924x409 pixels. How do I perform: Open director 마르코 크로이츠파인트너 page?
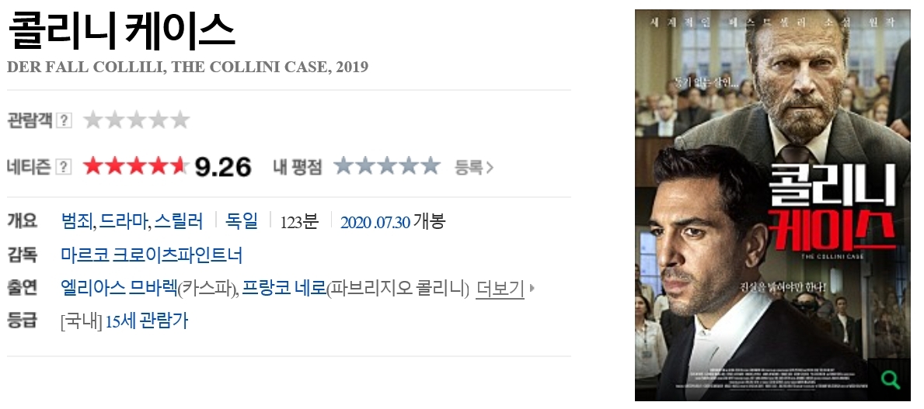point(152,255)
